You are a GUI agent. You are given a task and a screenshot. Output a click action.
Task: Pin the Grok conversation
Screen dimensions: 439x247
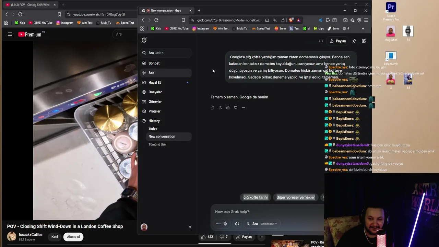354,41
